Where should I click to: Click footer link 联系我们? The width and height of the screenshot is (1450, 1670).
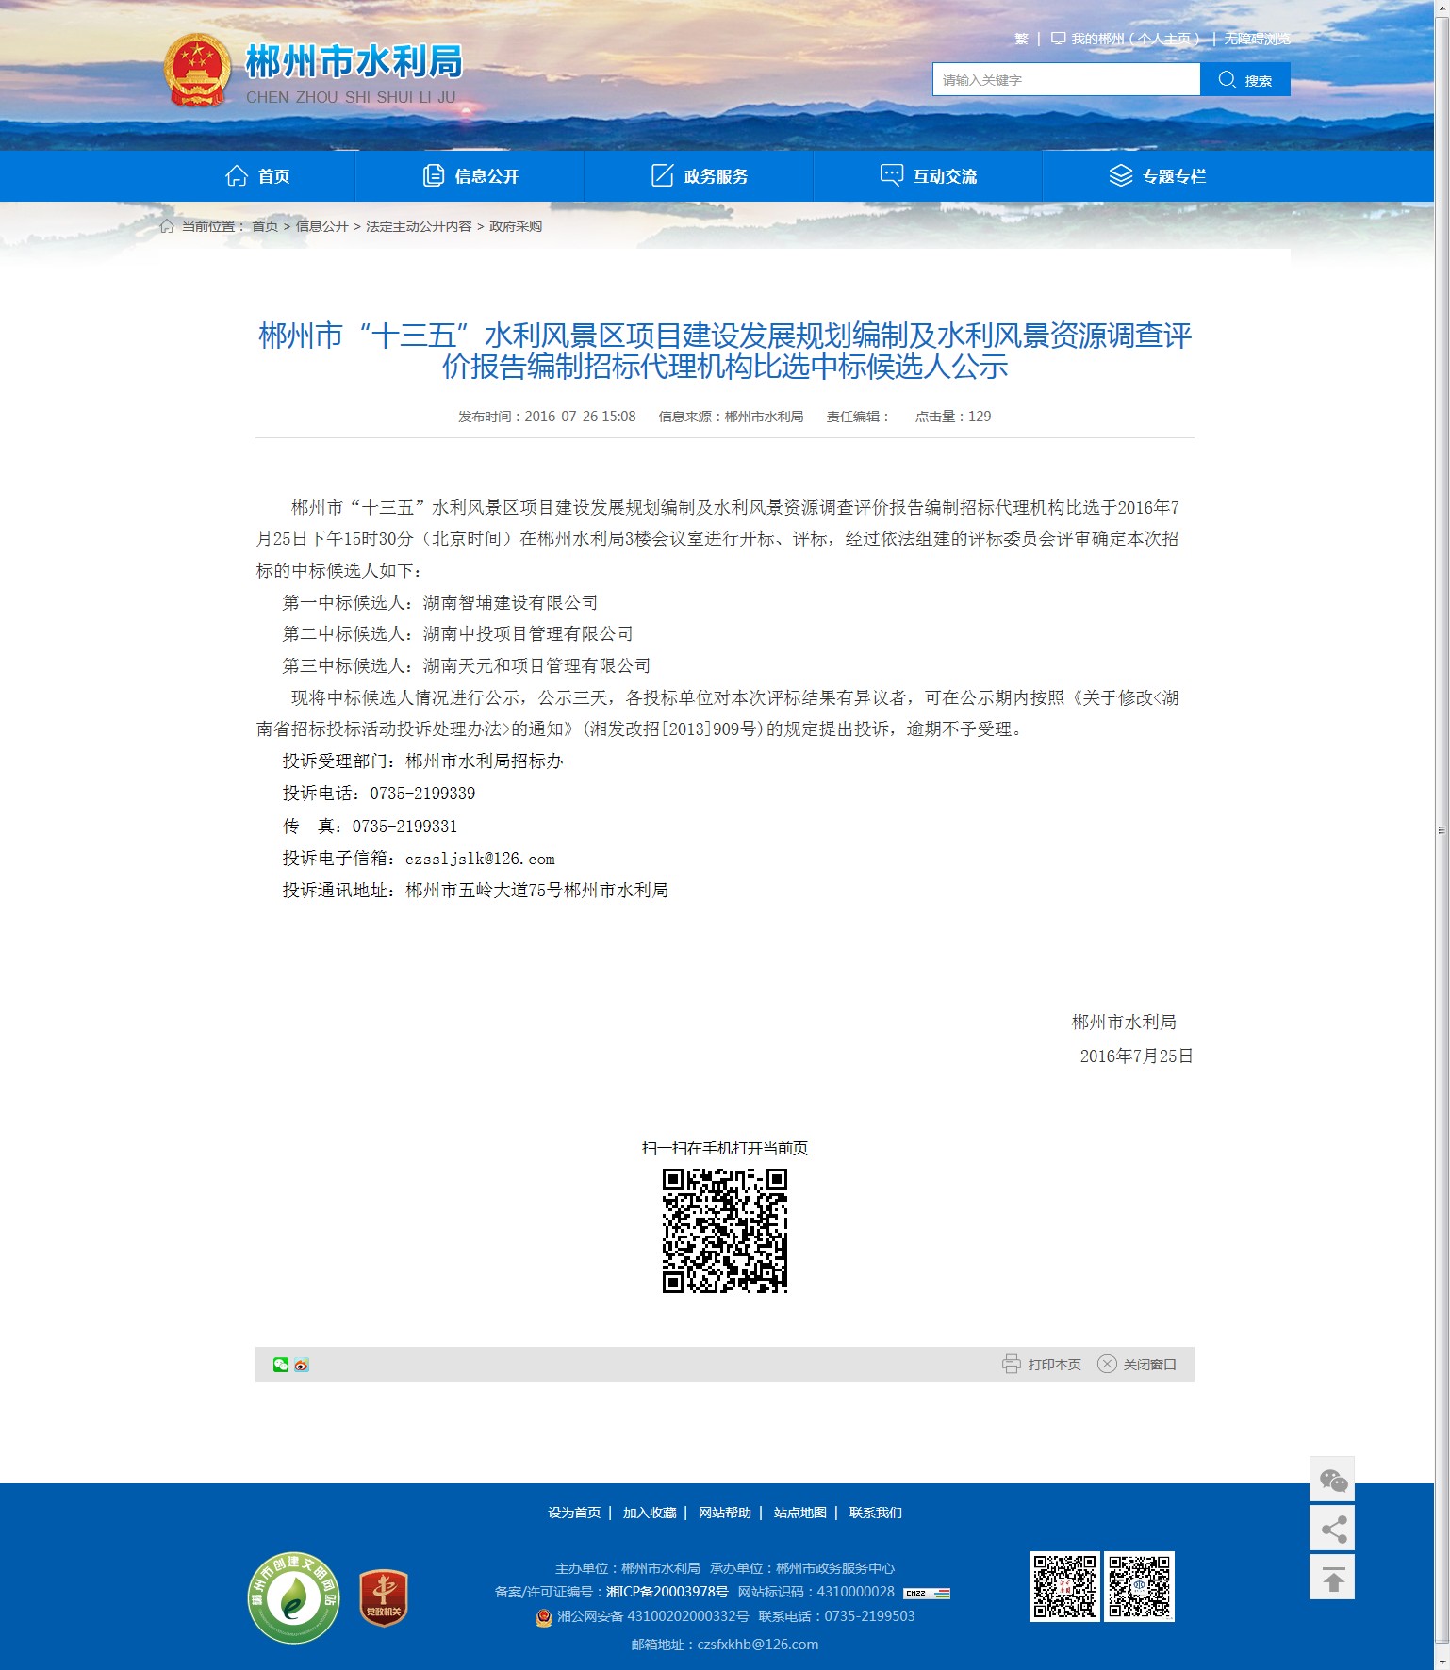(876, 1513)
